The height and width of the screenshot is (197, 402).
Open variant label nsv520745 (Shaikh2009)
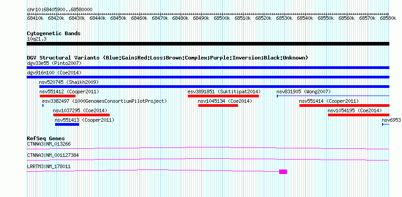coord(69,82)
